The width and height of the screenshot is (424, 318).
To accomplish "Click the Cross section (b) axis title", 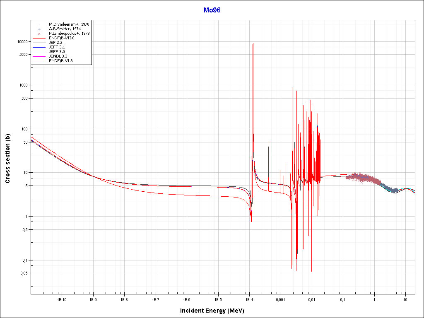I will 7,159.
